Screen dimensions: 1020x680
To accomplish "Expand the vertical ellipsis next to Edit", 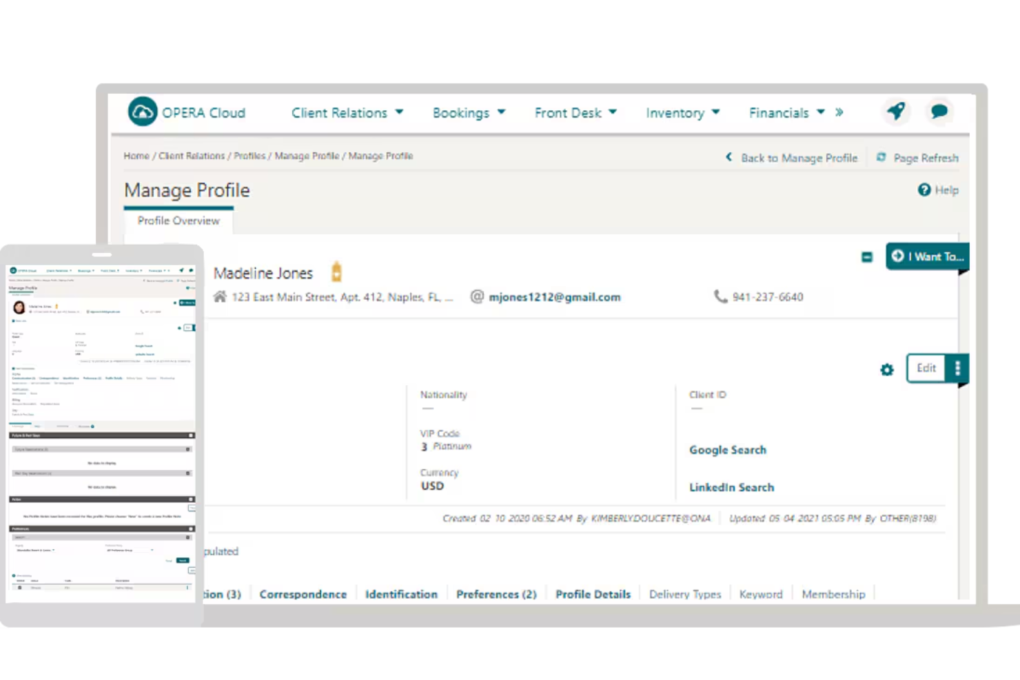I will tap(957, 369).
